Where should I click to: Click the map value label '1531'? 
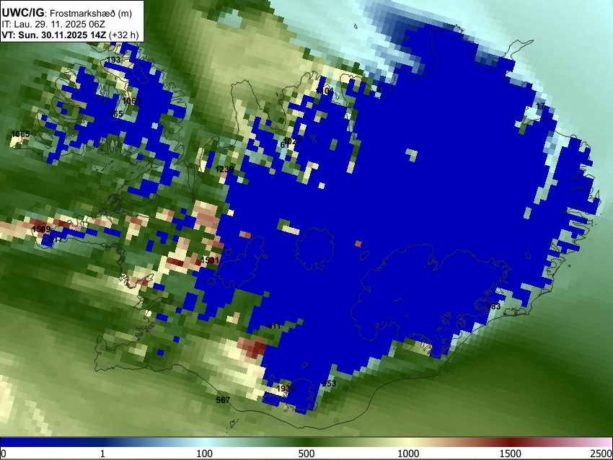(x=210, y=260)
